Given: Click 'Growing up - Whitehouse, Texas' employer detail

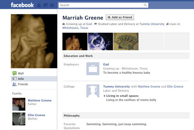Looking at the screenshot, I should pyautogui.click(x=125, y=68).
